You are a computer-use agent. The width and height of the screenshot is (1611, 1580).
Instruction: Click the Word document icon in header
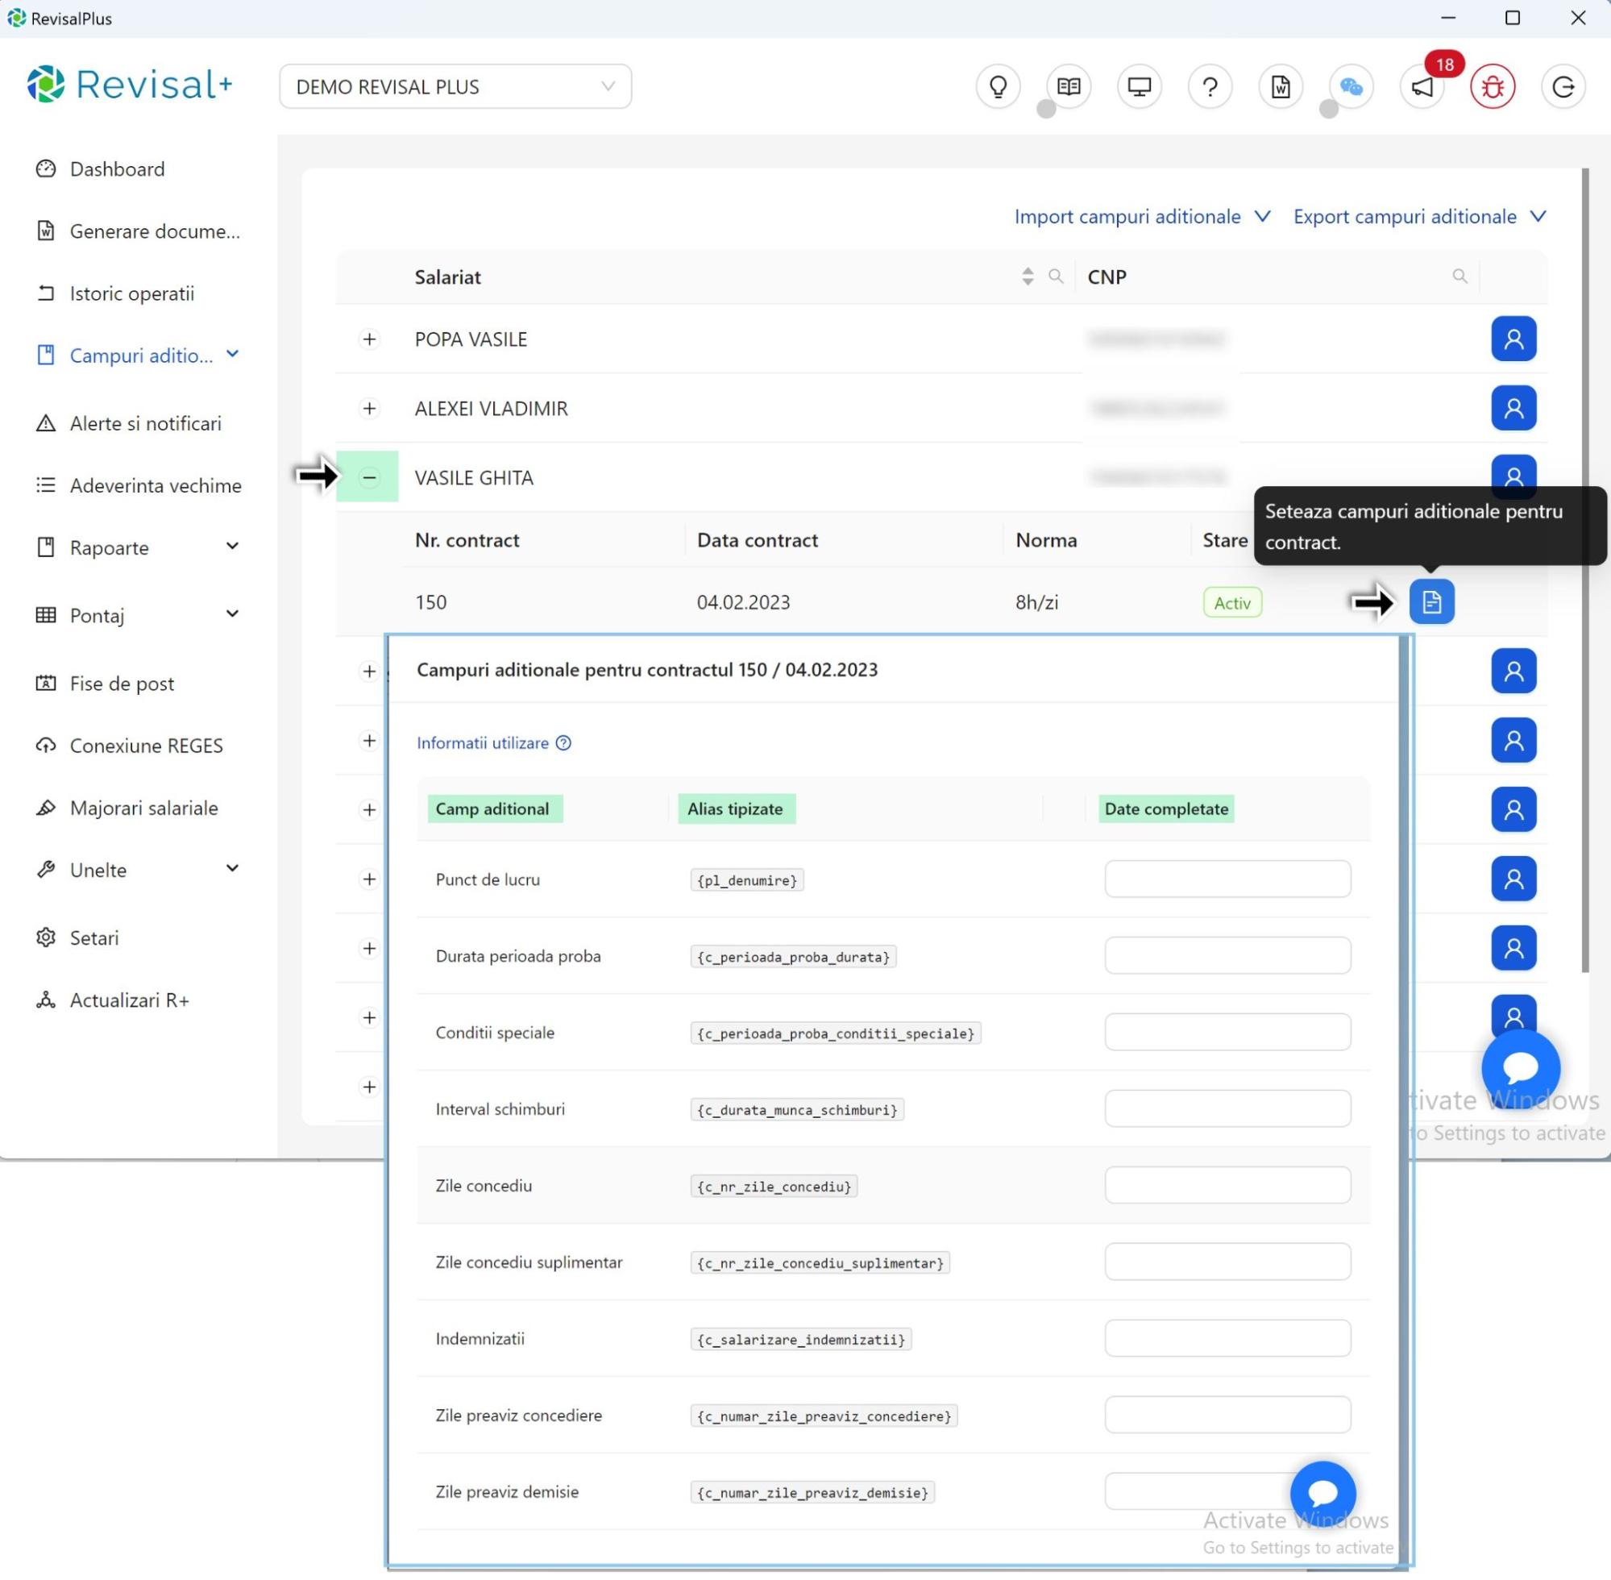pyautogui.click(x=1280, y=86)
